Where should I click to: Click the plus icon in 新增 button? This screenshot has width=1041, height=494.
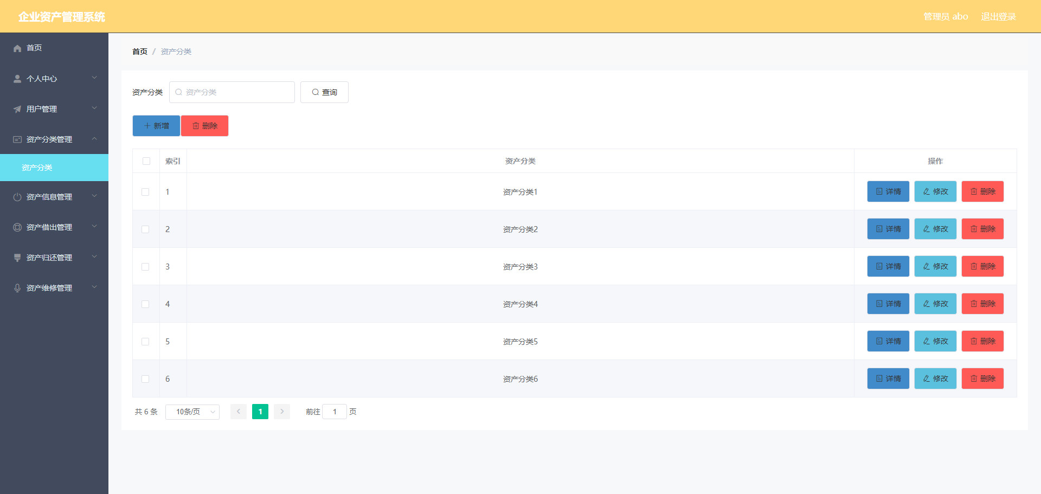147,126
